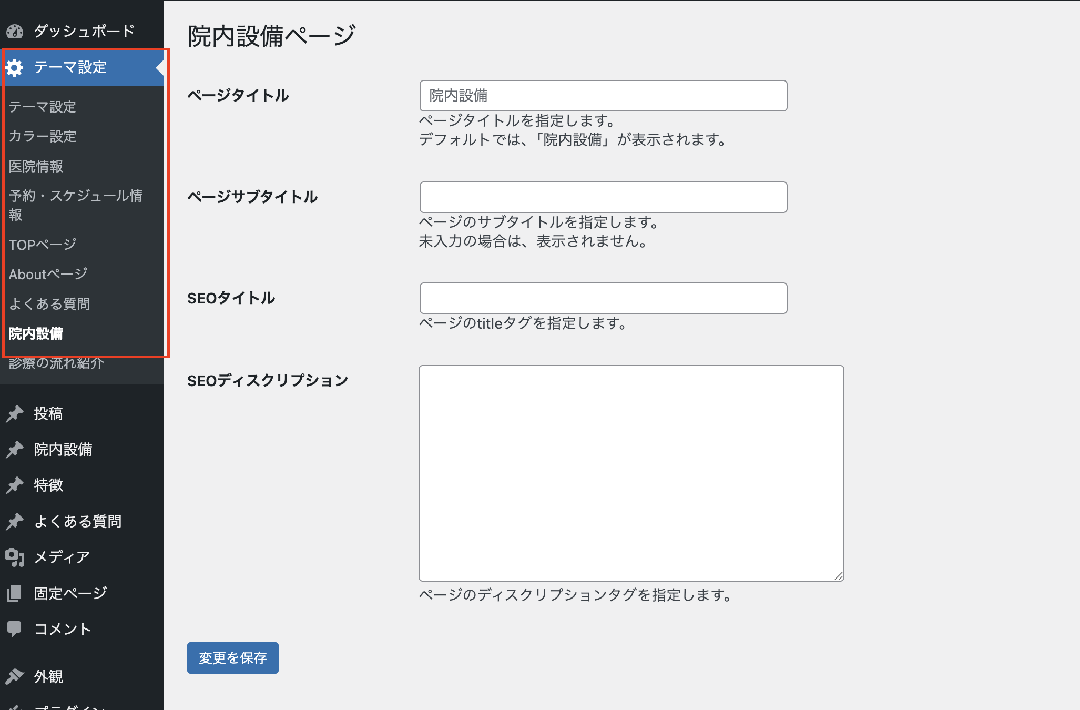Click the textarea resize handle corner
Image resolution: width=1080 pixels, height=710 pixels.
click(x=839, y=576)
